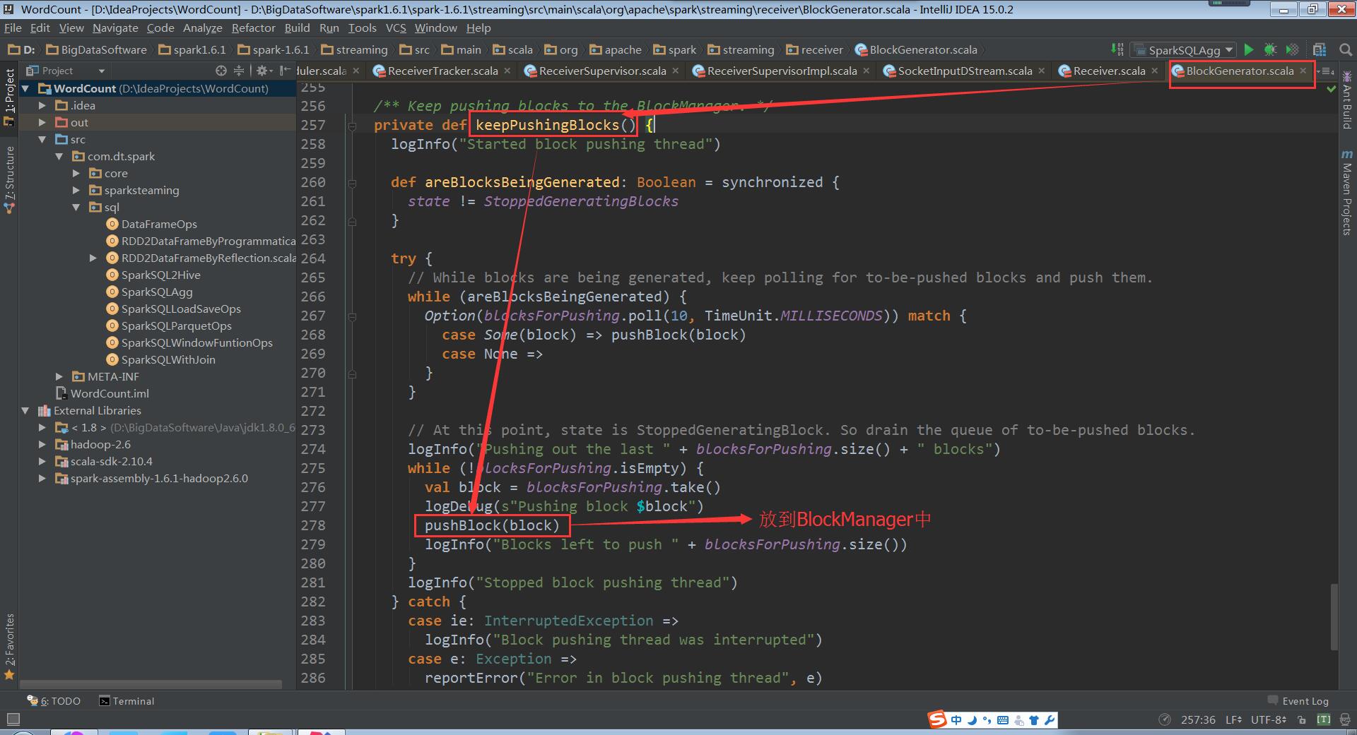Image resolution: width=1357 pixels, height=735 pixels.
Task: Expand the out folder
Action: click(42, 122)
